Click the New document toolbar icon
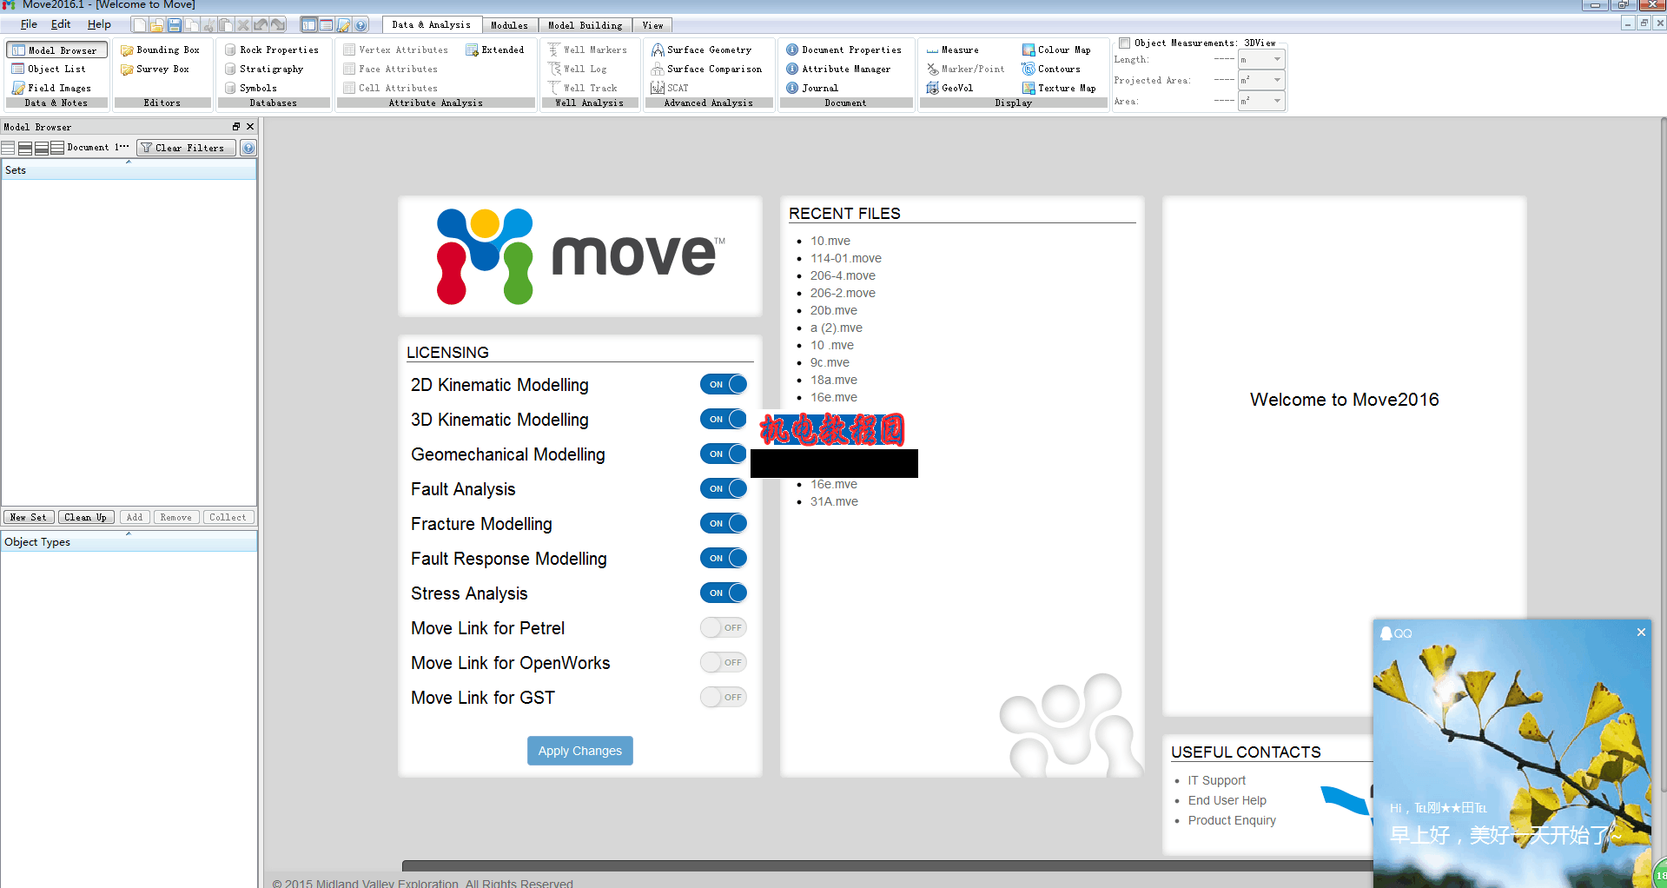The width and height of the screenshot is (1667, 888). tap(139, 25)
